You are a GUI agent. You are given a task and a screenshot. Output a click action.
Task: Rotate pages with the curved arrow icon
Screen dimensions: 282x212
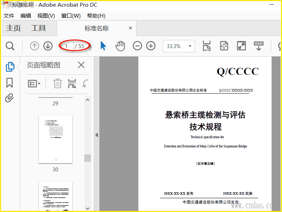[x=85, y=84]
